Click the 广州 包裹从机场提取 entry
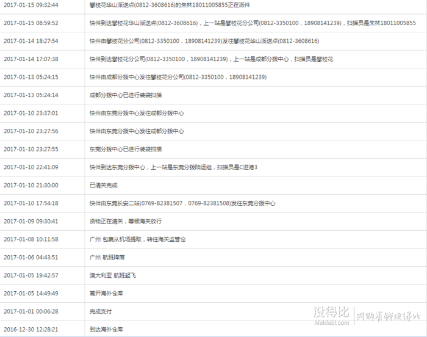 (137, 239)
